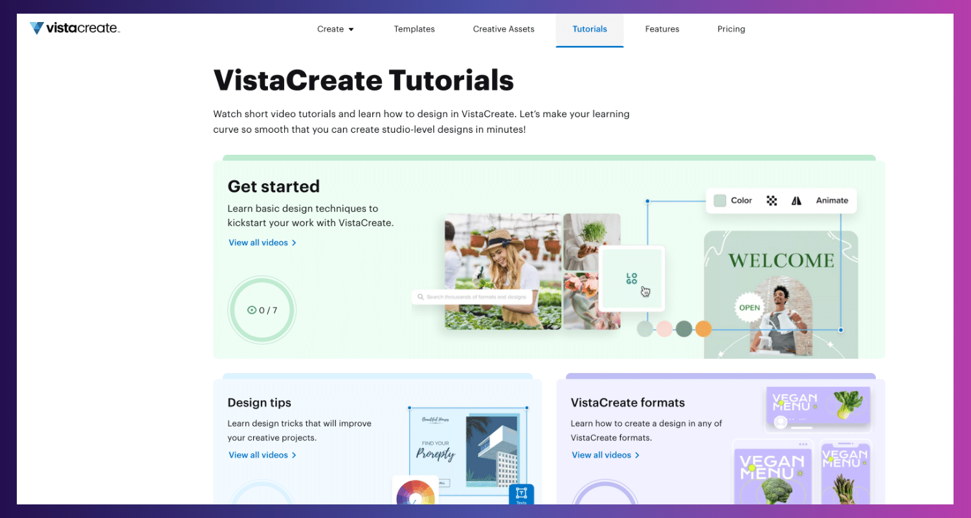971x518 pixels.
Task: Click the WELCOME design preview
Action: 781,295
